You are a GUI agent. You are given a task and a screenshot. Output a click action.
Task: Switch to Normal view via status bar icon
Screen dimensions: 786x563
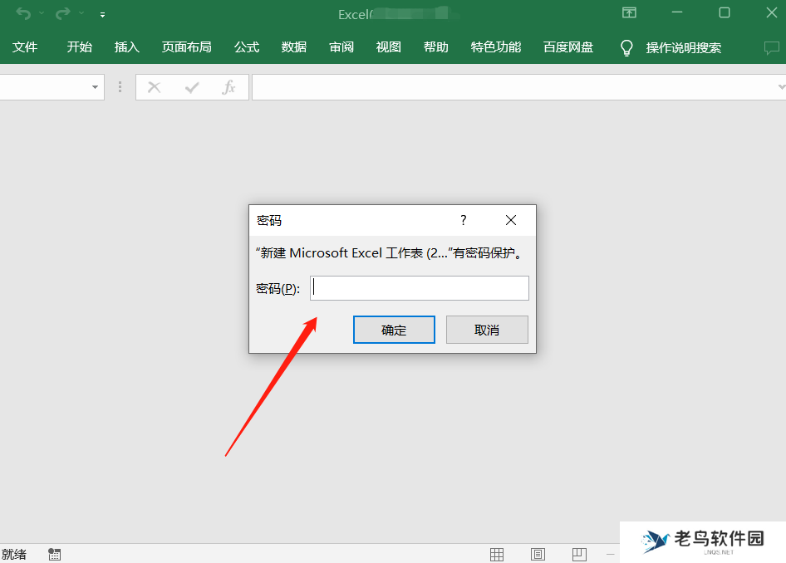point(497,554)
